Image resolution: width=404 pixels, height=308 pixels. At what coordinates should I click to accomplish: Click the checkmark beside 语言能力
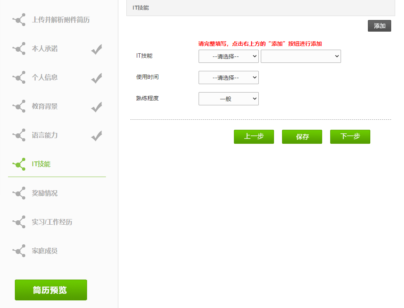click(x=96, y=136)
